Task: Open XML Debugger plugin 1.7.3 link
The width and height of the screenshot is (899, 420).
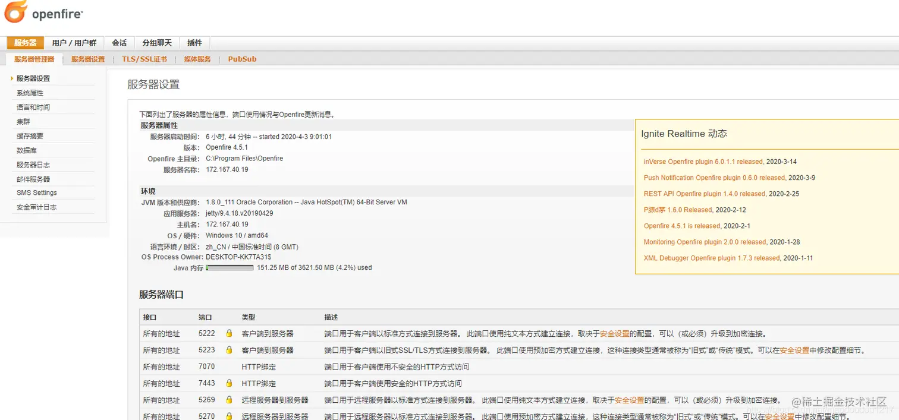Action: click(x=712, y=258)
